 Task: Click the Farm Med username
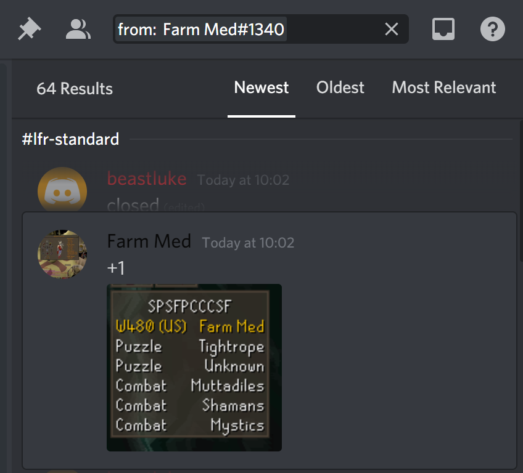point(149,241)
